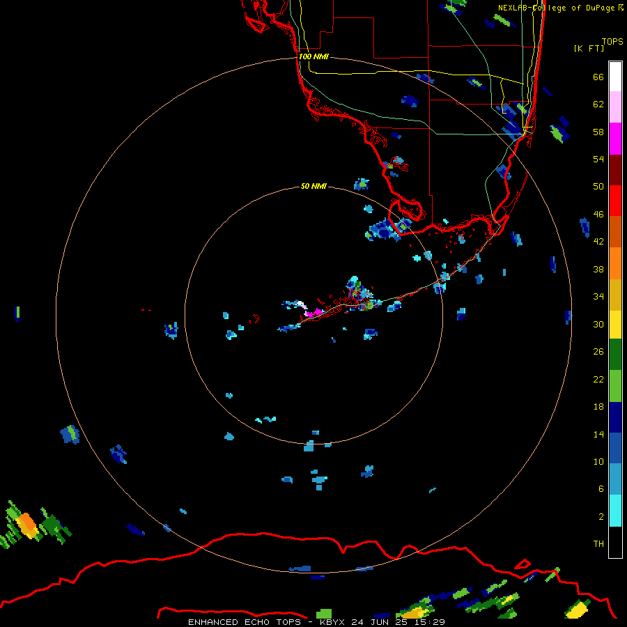
Task: Click the 66 value in the legend
Action: pos(598,77)
